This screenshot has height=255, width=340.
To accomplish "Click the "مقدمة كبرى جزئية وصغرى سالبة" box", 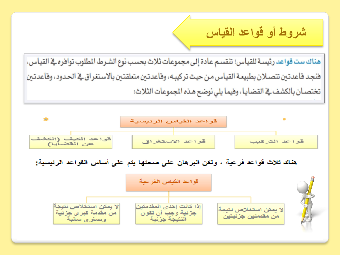I will click(x=86, y=214).
